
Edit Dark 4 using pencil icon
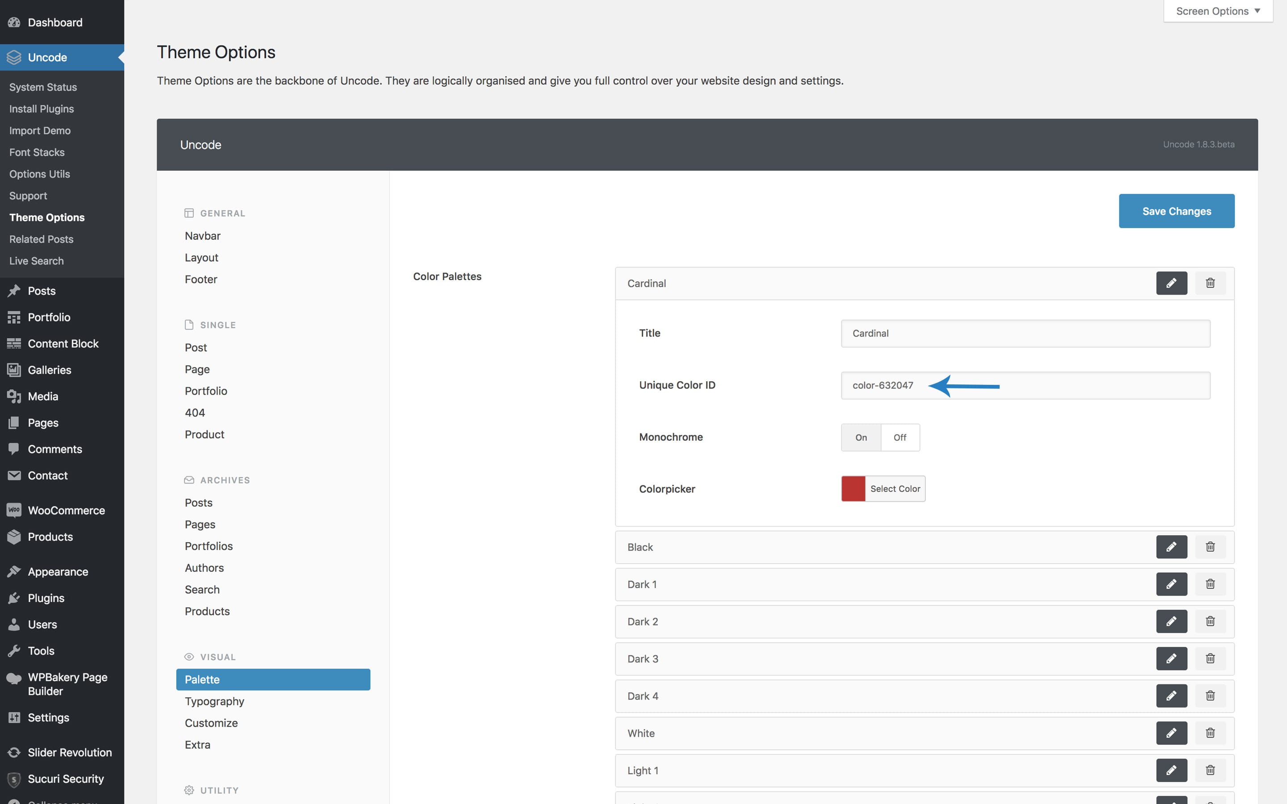pyautogui.click(x=1171, y=696)
